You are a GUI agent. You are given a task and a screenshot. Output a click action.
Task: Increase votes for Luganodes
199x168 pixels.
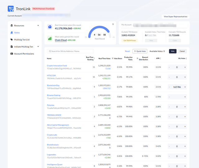[185, 156]
